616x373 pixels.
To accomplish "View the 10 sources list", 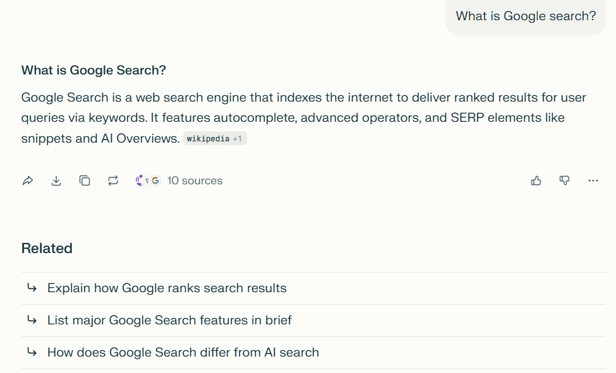I will tap(195, 181).
